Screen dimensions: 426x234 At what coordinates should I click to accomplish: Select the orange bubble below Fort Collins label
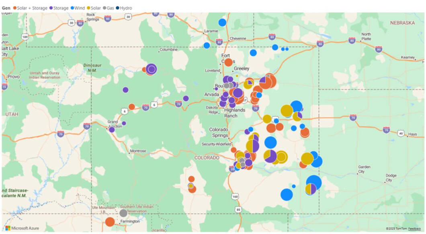[228, 62]
